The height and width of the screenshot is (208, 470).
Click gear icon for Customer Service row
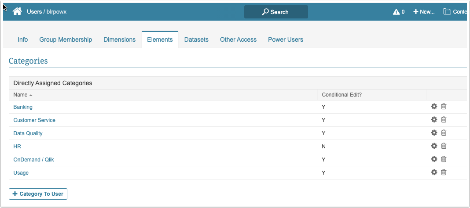(434, 120)
